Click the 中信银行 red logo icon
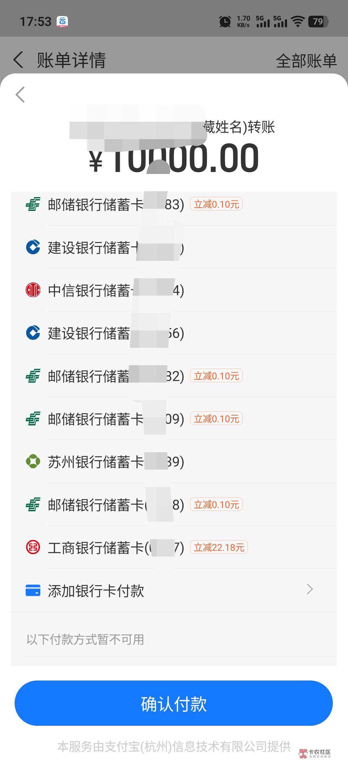This screenshot has width=348, height=773. [33, 290]
